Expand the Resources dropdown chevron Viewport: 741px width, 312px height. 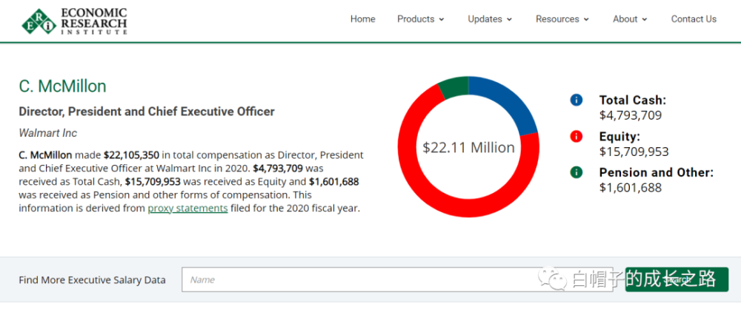point(586,20)
